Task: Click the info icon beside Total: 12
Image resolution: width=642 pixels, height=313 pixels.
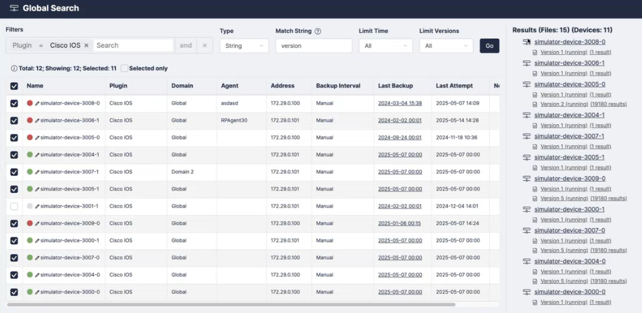Action: [14, 68]
